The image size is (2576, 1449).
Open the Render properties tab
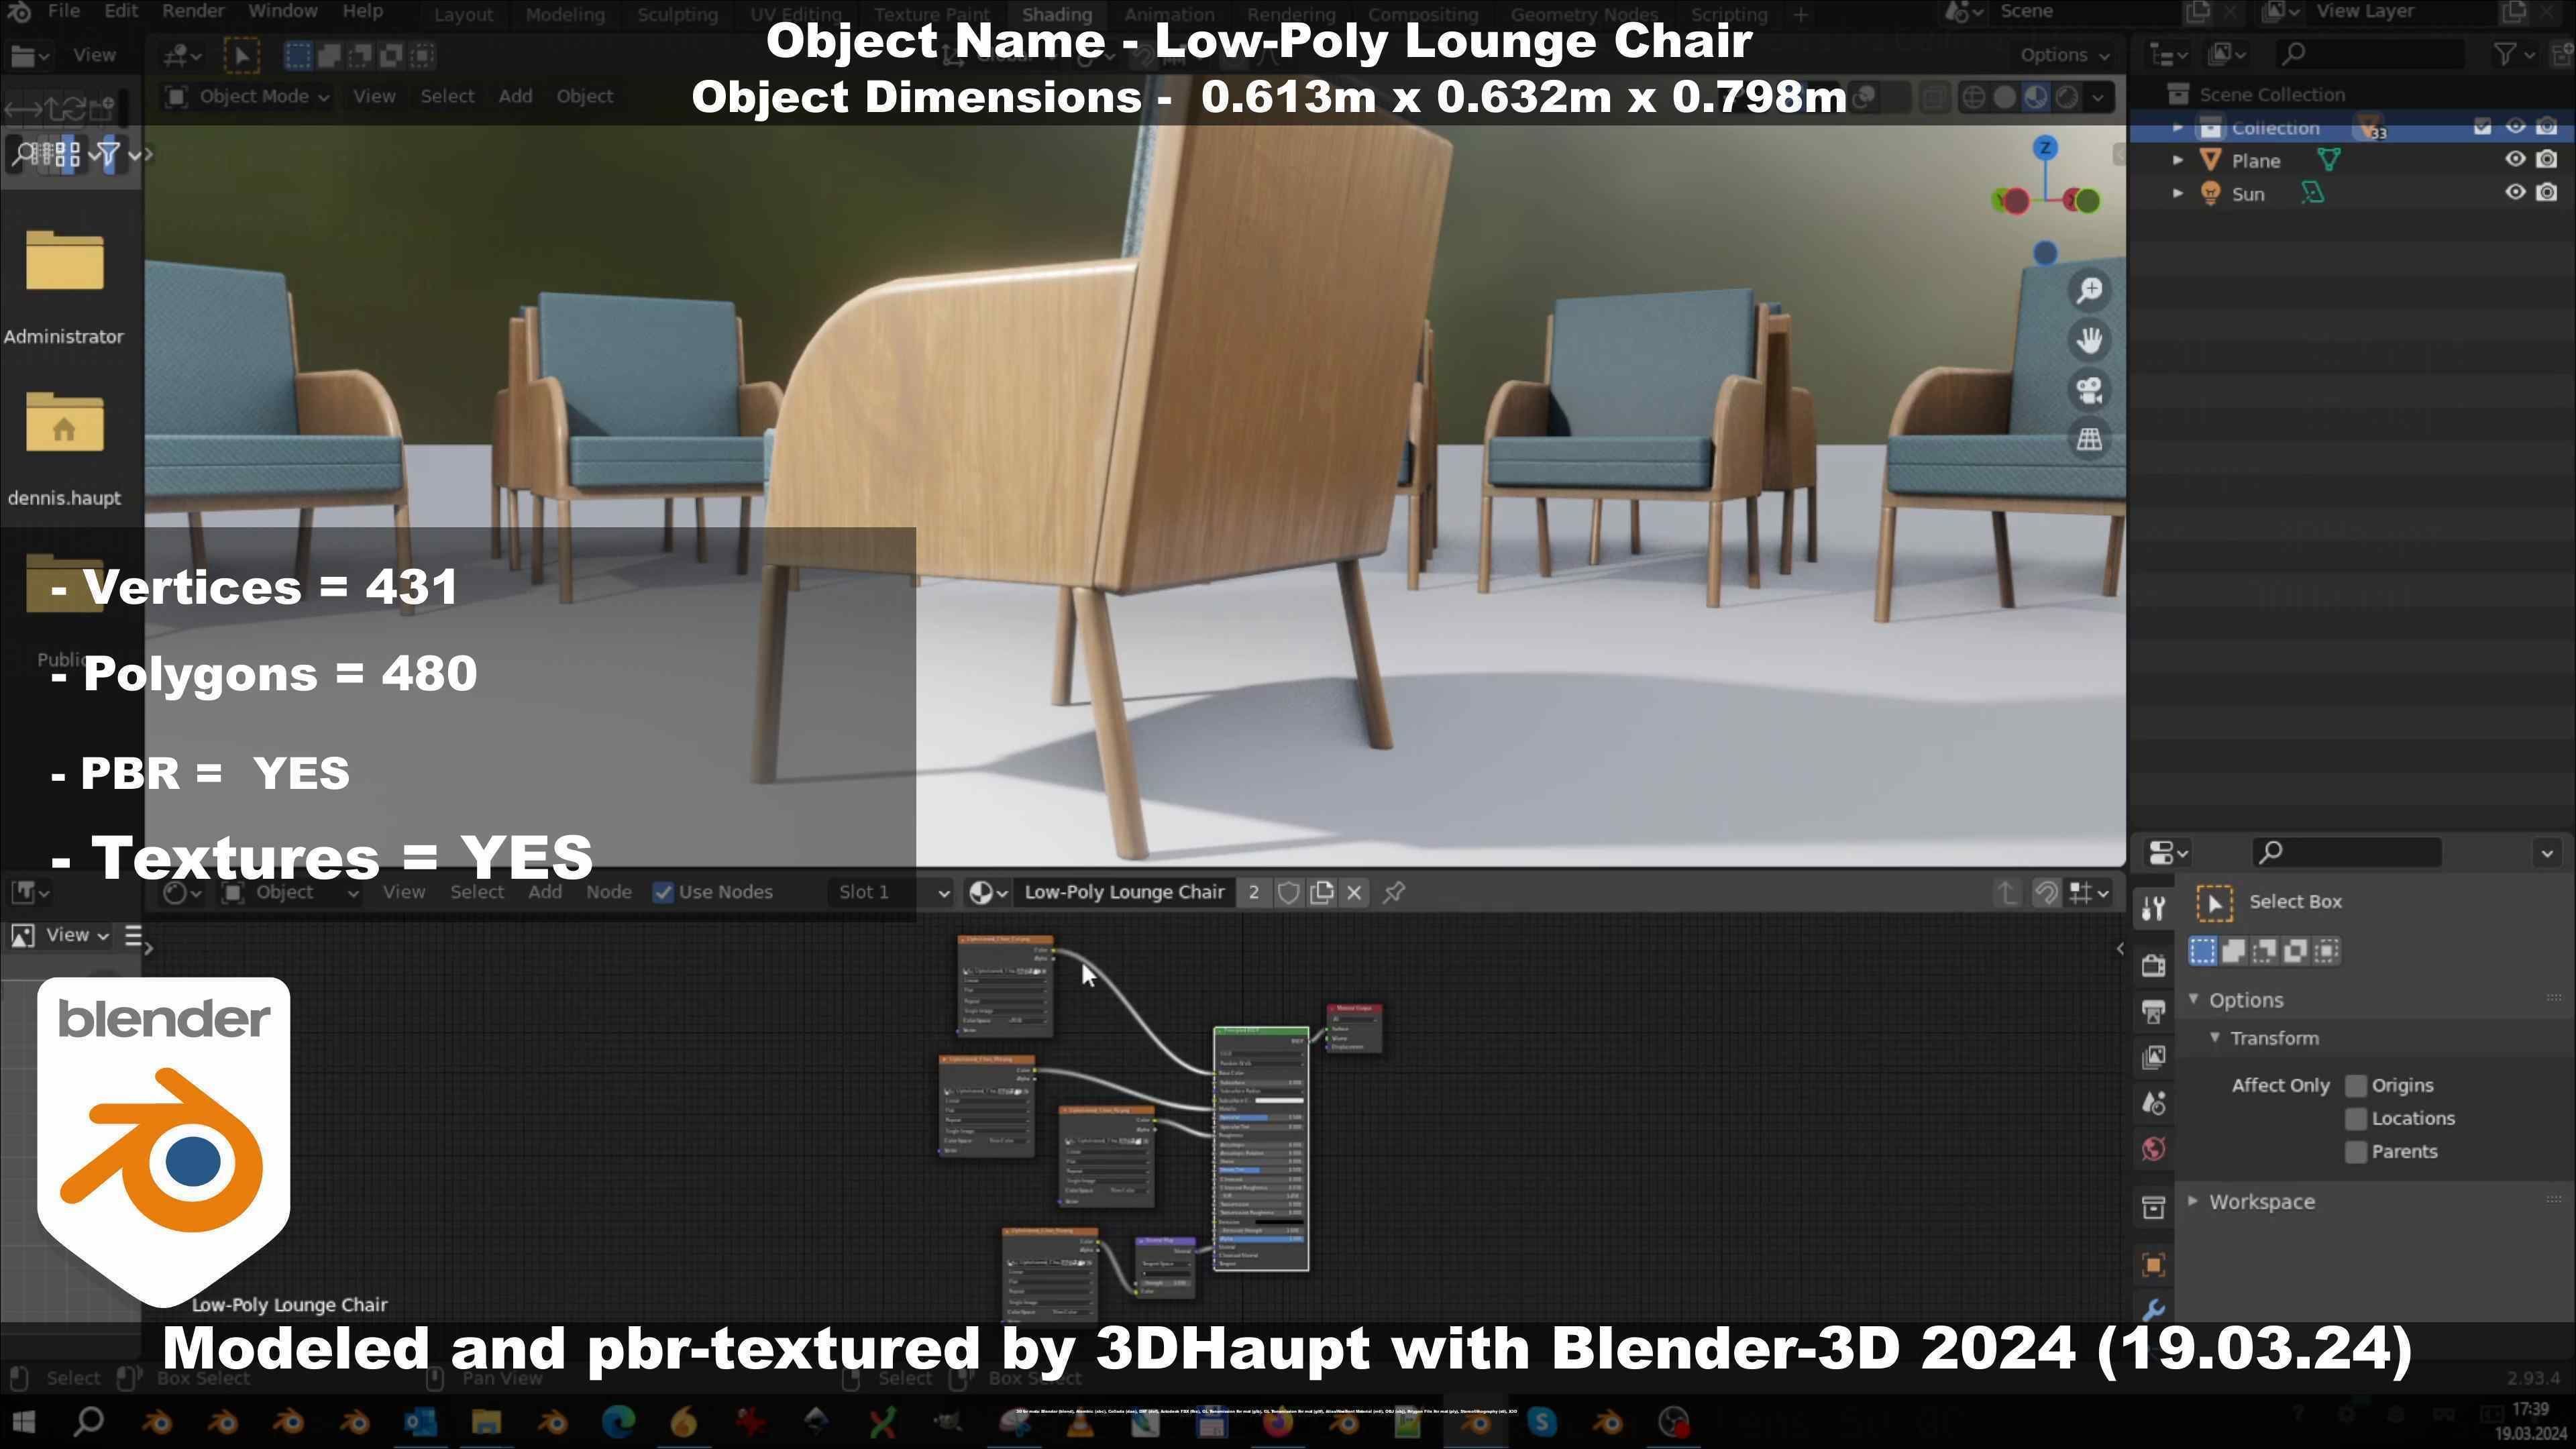pos(2154,965)
